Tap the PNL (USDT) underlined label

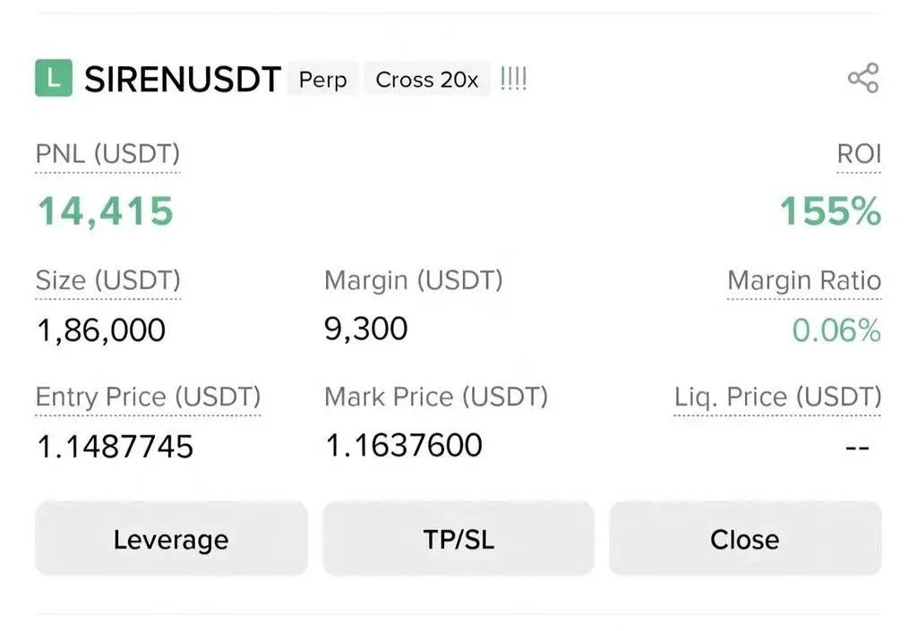[x=107, y=154]
